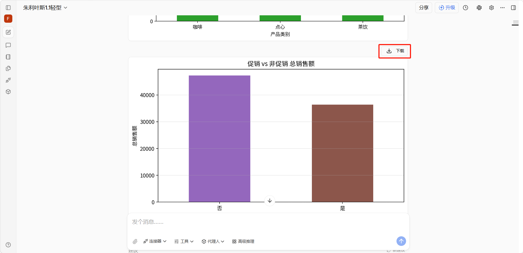523x253 pixels.
Task: Open the Slack integration icon
Action: [479, 8]
